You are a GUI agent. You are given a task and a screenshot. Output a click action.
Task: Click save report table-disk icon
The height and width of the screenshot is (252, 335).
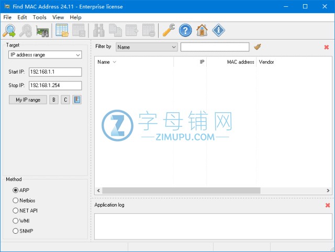pos(79,30)
